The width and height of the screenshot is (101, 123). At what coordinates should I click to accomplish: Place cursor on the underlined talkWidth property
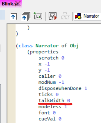52,101
